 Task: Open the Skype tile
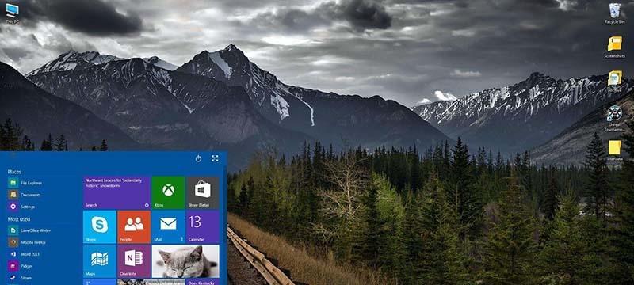pyautogui.click(x=100, y=227)
